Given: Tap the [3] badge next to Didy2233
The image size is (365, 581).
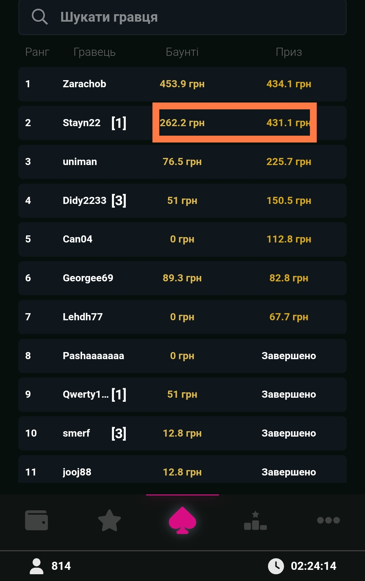Looking at the screenshot, I should (x=119, y=201).
